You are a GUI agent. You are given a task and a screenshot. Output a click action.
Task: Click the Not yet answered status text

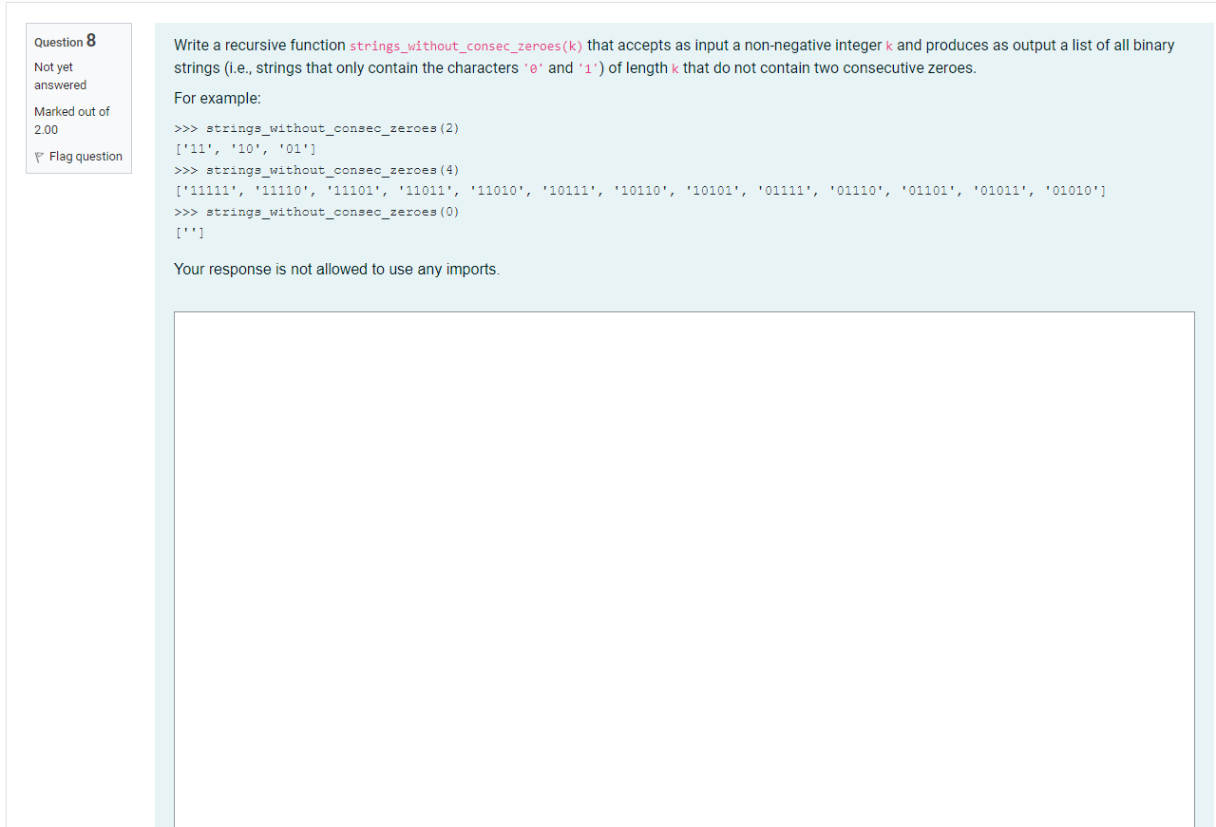(x=60, y=75)
